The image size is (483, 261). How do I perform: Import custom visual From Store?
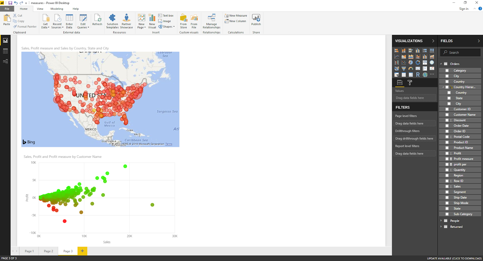point(184,21)
